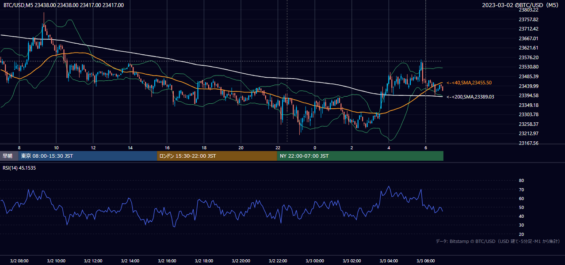Click the 3/2 16:00 time label
The height and width of the screenshot is (265, 565).
click(x=167, y=261)
